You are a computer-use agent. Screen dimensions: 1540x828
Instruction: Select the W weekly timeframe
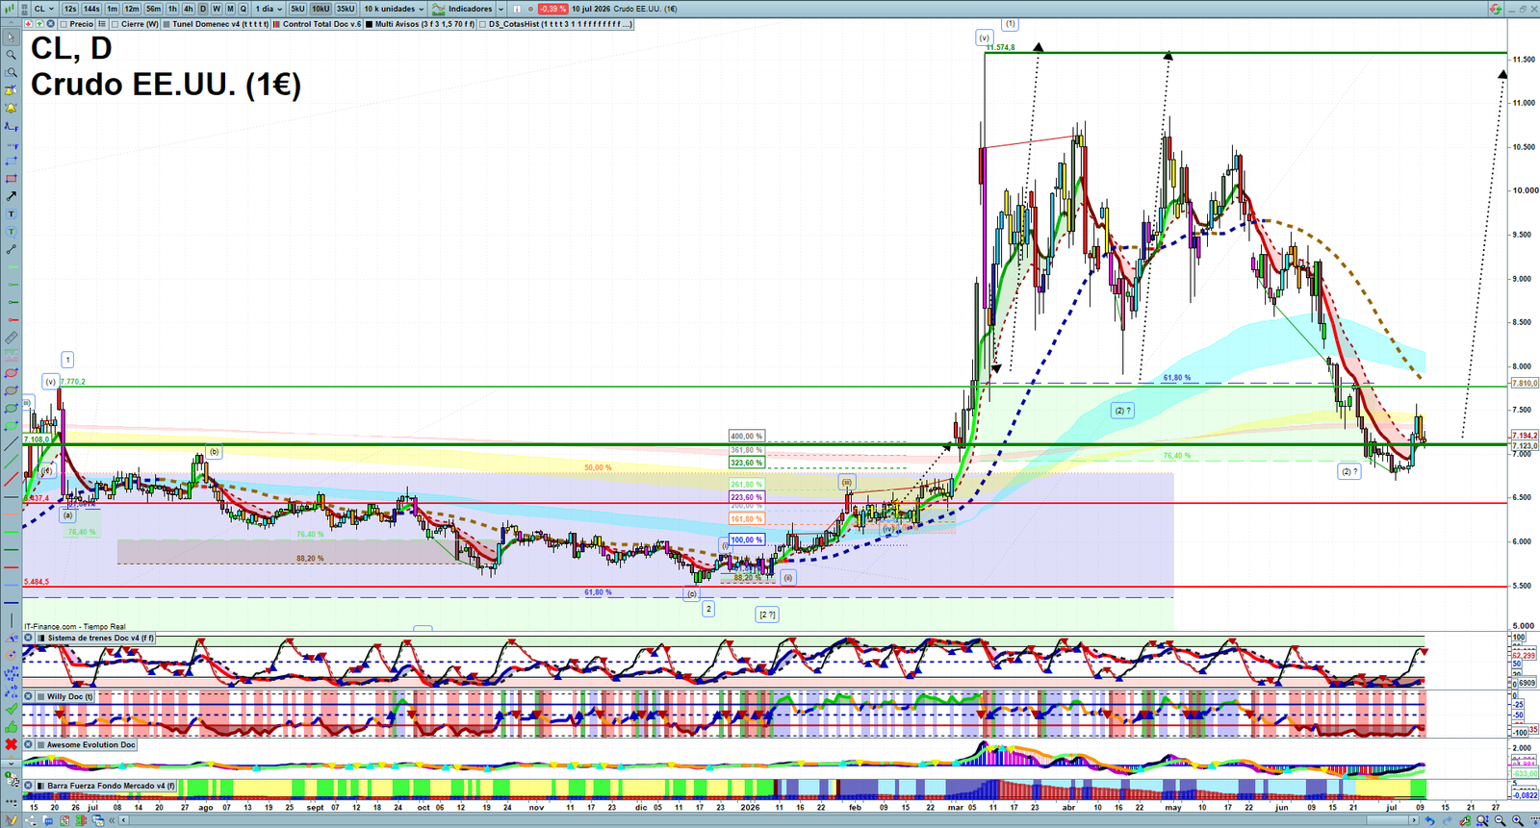pyautogui.click(x=217, y=9)
